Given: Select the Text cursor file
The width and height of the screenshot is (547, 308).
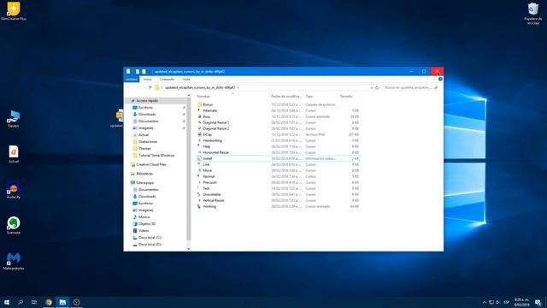Looking at the screenshot, I should click(x=206, y=188).
